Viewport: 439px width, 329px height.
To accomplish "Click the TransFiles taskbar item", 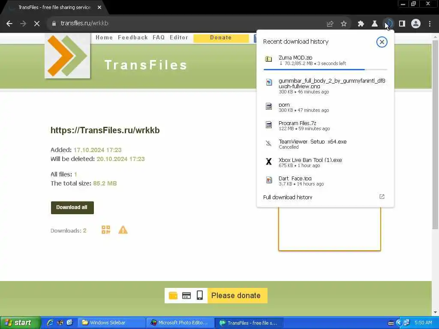I will click(249, 323).
